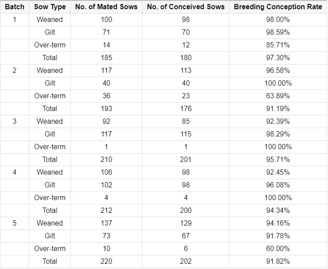Select the 63.89% conception rate cell
328x269 pixels.
[278, 96]
